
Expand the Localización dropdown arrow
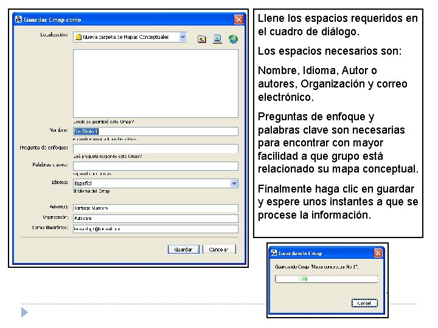pos(182,37)
